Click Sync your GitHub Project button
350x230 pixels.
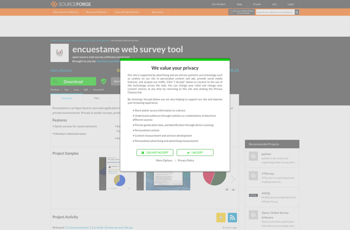click(x=242, y=12)
